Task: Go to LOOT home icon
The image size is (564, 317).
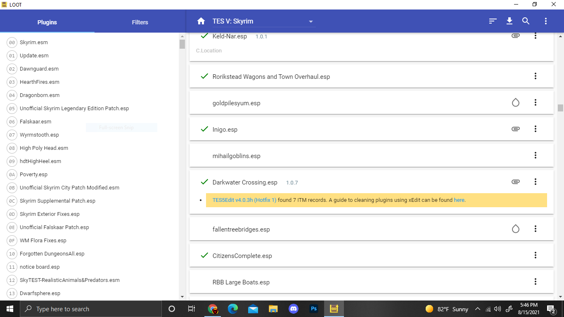Action: (201, 21)
